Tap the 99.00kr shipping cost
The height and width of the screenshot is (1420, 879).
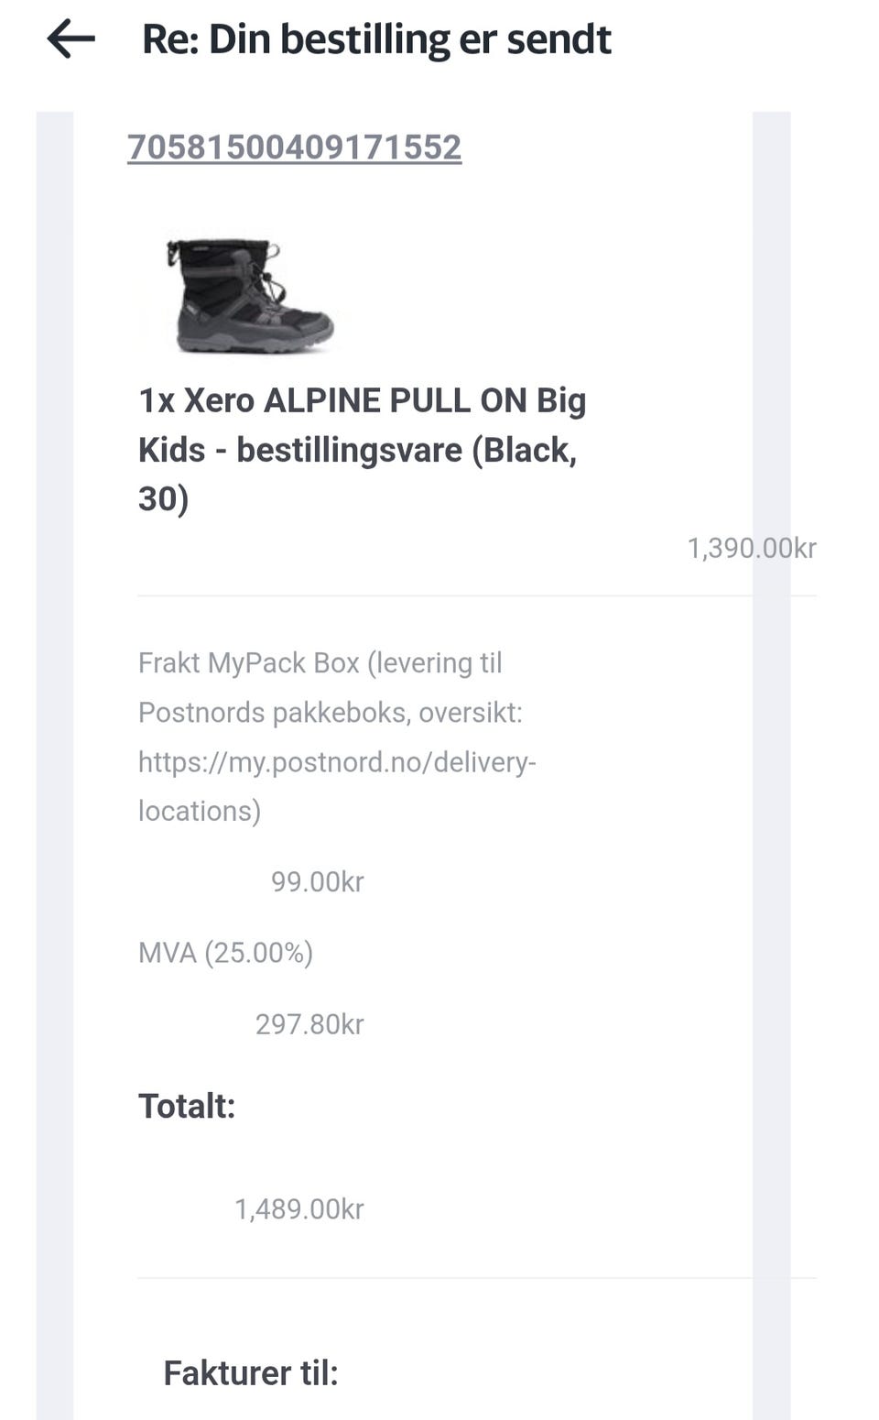317,881
